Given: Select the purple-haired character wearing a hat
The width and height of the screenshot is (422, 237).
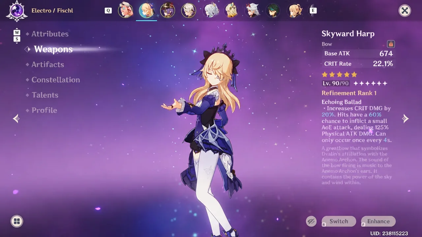Looking at the screenshot, I should (167, 11).
